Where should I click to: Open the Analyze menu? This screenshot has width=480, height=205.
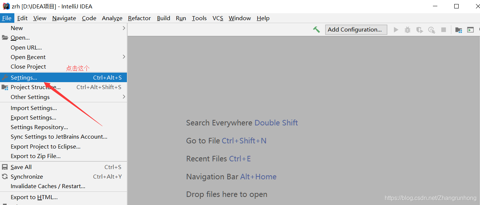[x=112, y=18]
